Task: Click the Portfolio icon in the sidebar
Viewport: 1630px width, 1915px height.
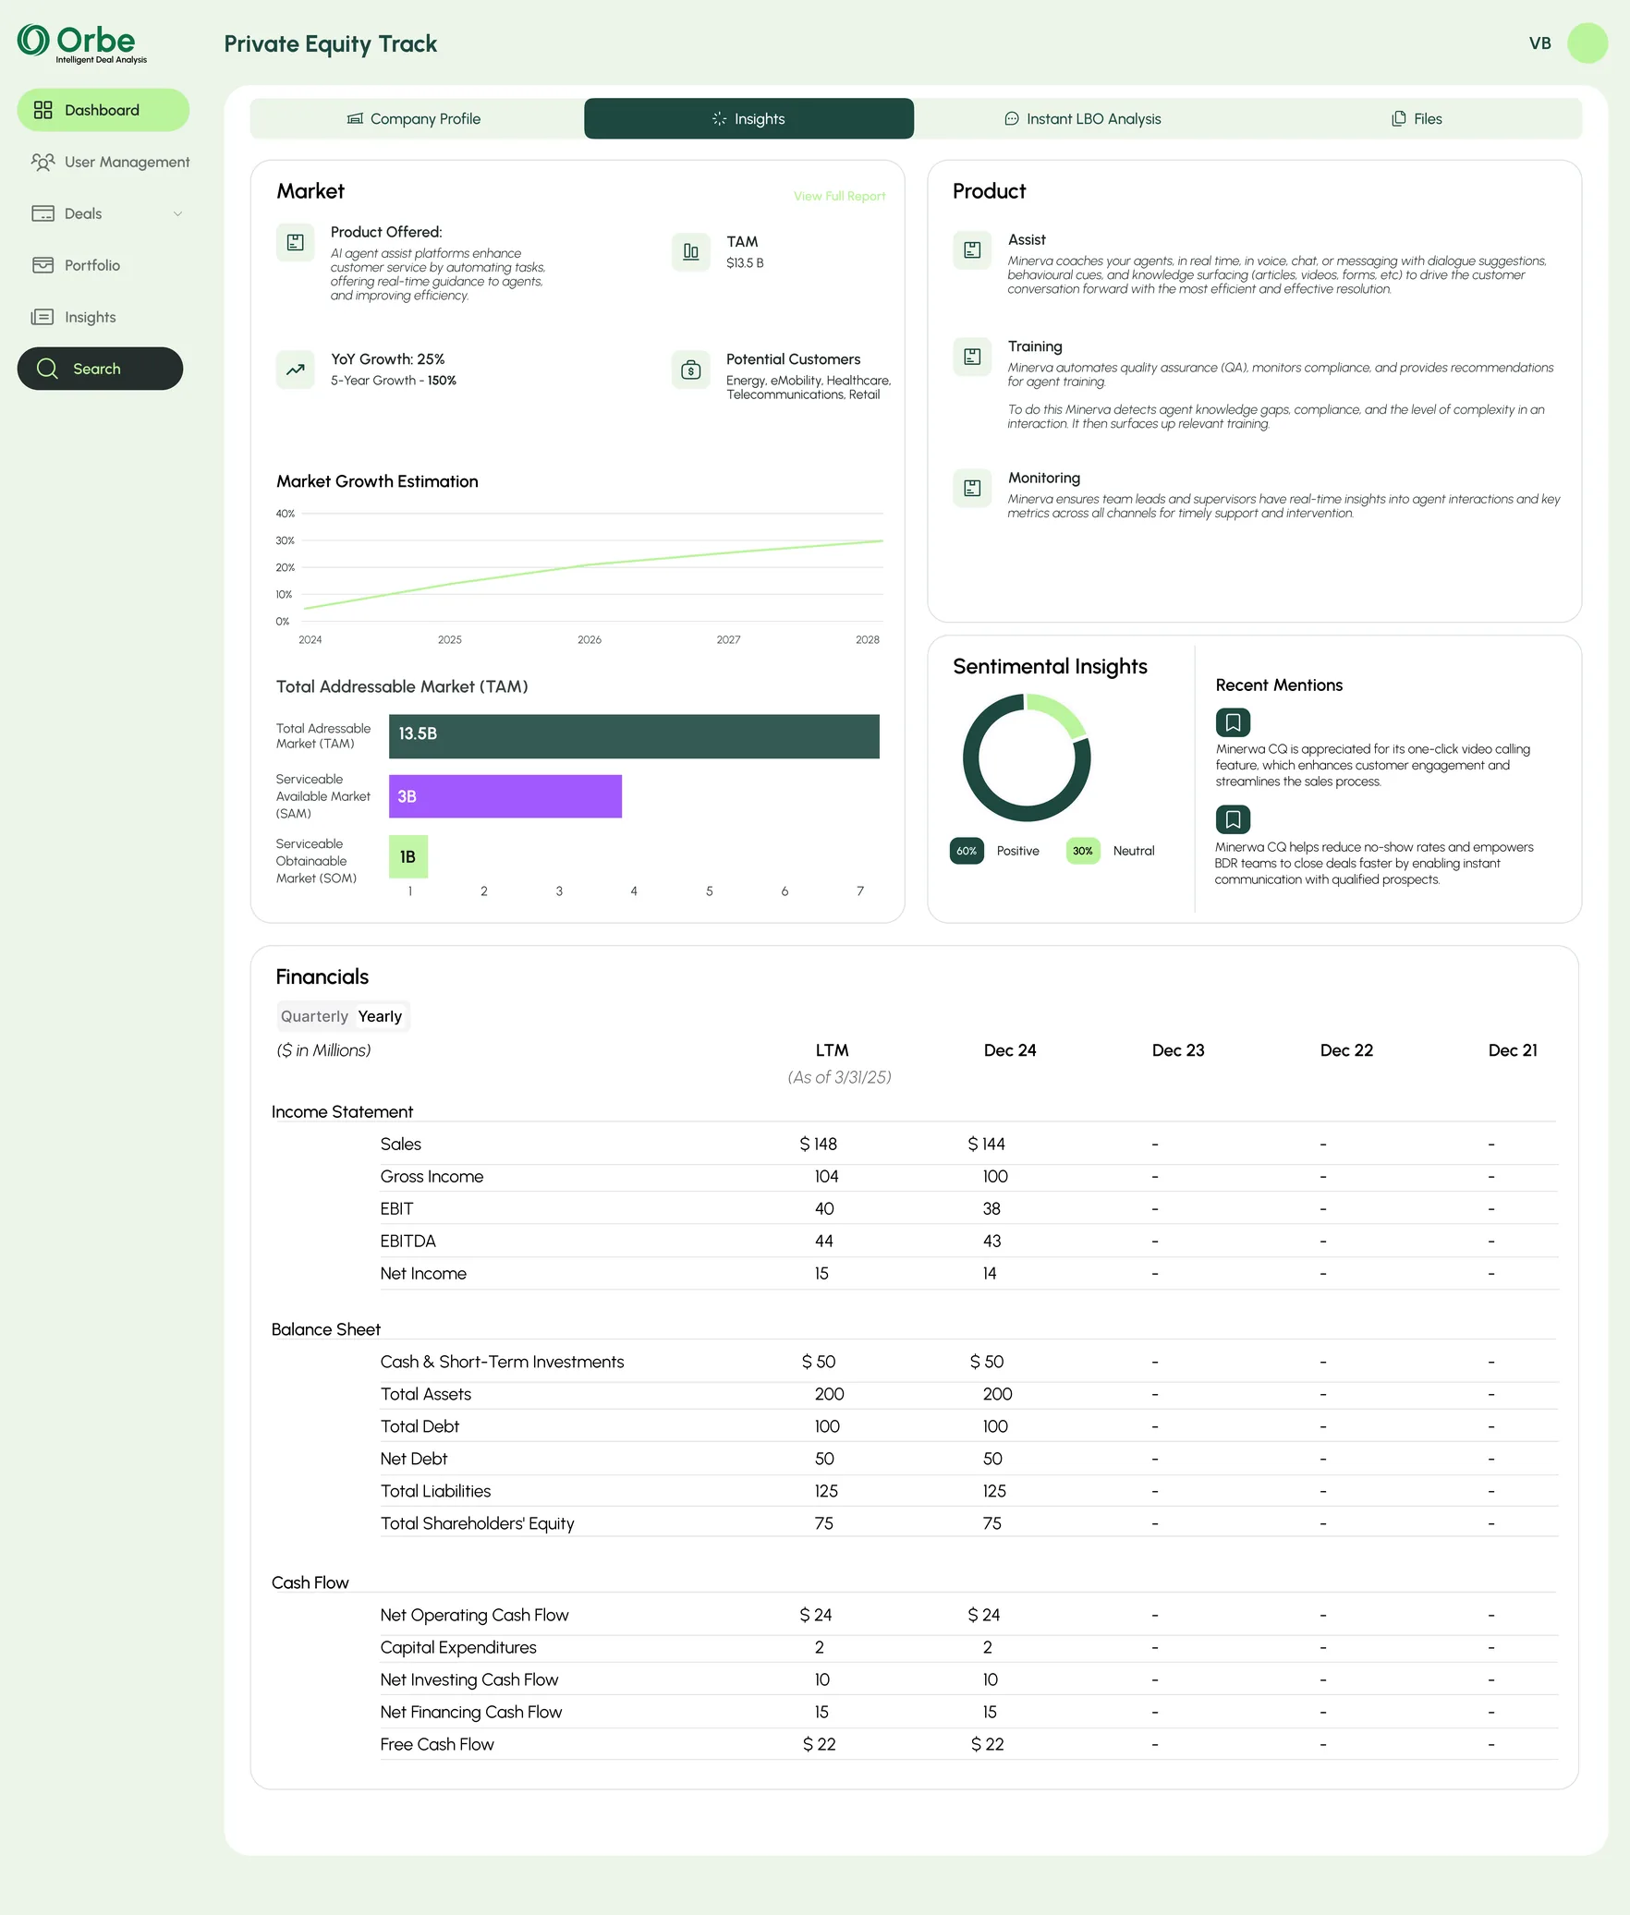Action: pos(43,265)
